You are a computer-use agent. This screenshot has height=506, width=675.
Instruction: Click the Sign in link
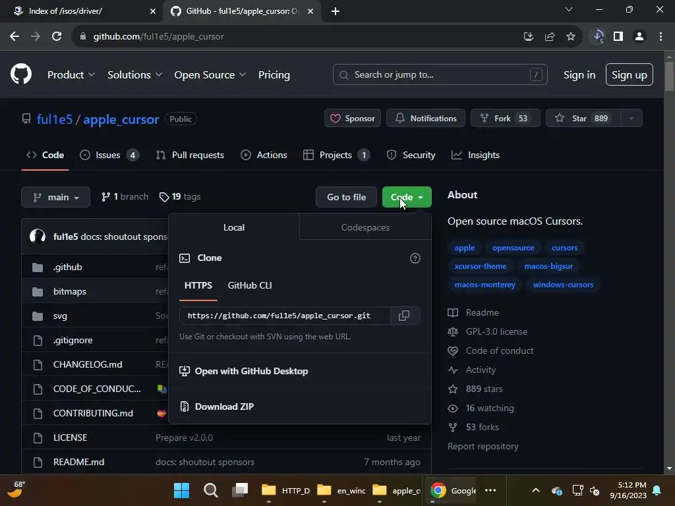point(579,75)
